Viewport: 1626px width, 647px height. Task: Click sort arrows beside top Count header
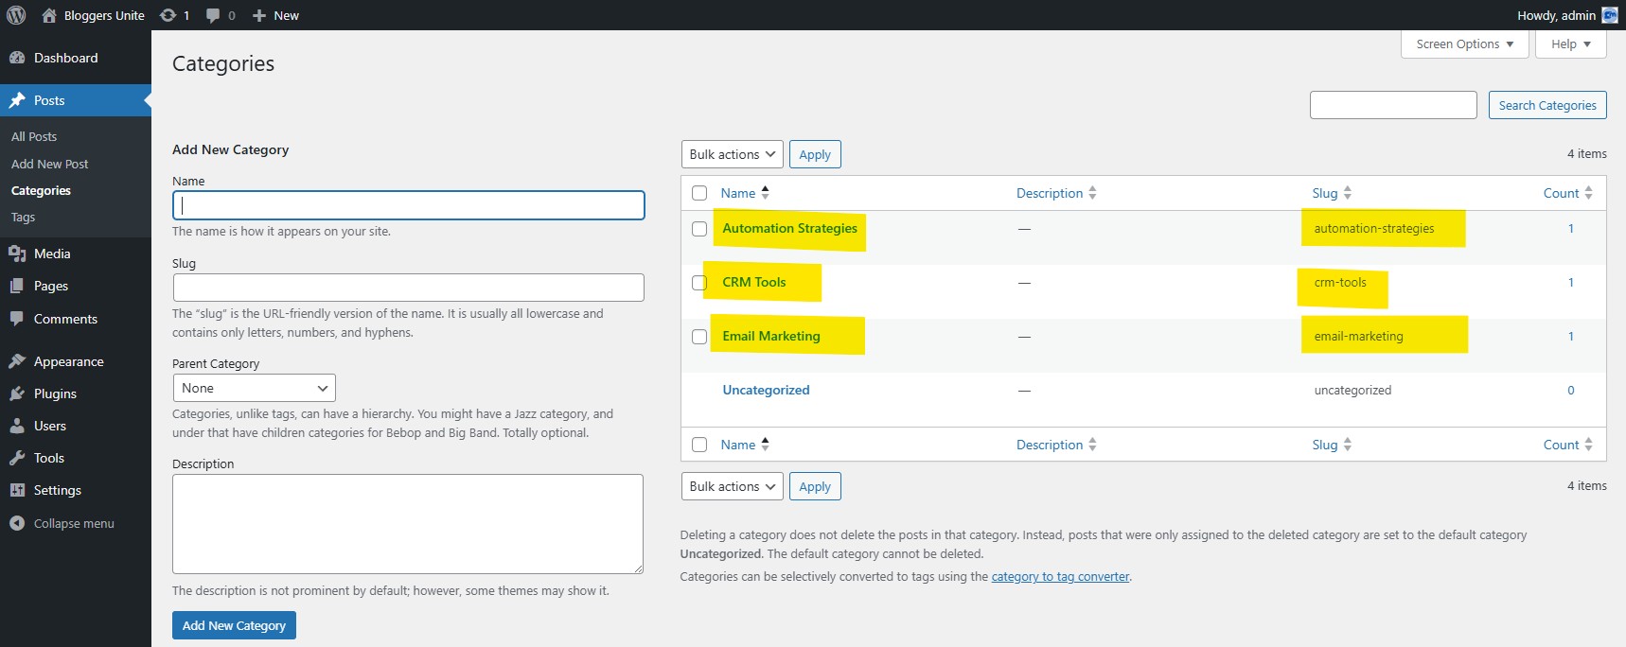(x=1588, y=193)
